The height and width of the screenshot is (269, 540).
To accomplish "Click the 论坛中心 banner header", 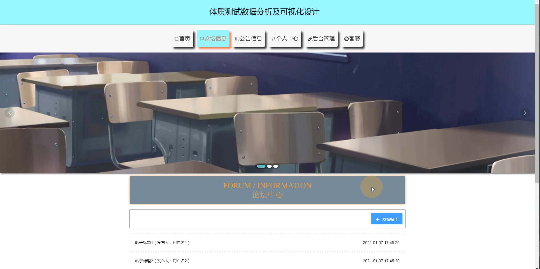I will (x=267, y=190).
